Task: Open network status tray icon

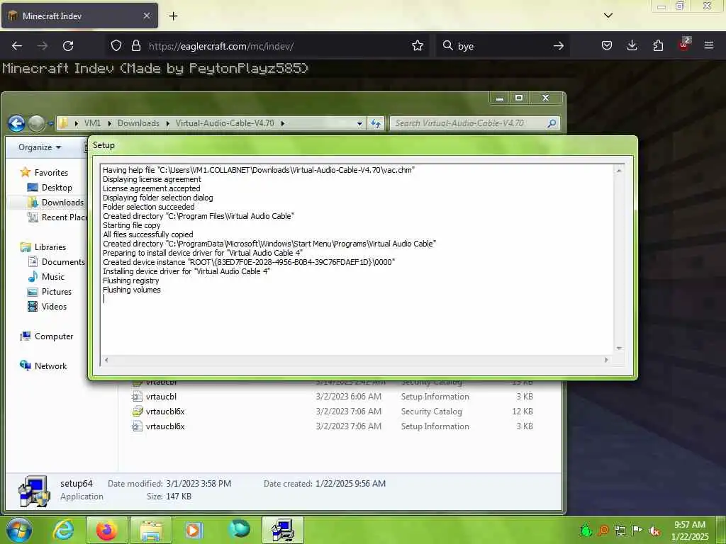Action: click(620, 531)
